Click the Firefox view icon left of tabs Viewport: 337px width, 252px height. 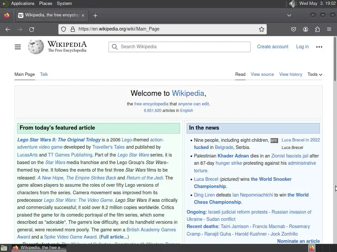click(x=7, y=15)
